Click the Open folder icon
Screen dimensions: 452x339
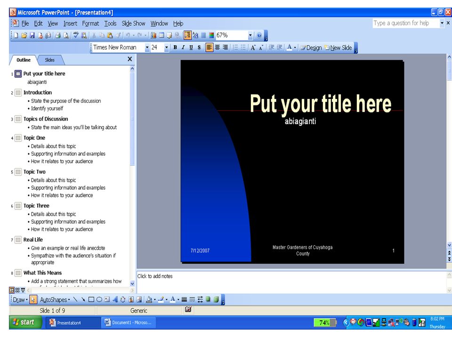[24, 35]
